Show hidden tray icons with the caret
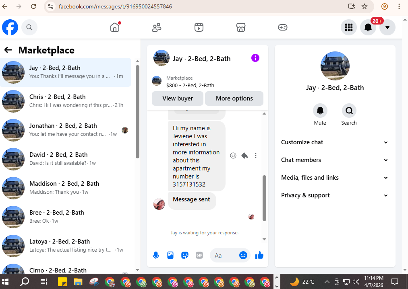This screenshot has width=408, height=289. pyautogui.click(x=327, y=282)
